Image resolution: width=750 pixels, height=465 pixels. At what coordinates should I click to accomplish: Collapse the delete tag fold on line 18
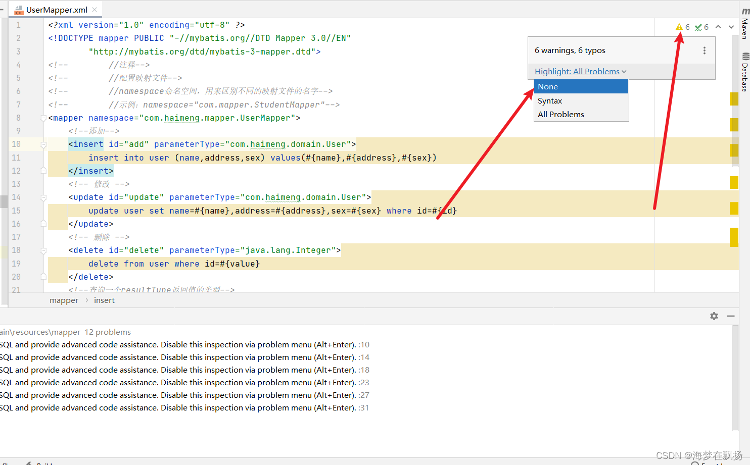click(x=43, y=251)
